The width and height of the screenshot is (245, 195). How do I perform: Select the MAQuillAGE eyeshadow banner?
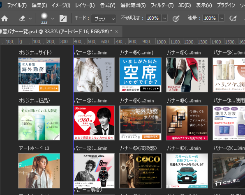(x=187, y=123)
